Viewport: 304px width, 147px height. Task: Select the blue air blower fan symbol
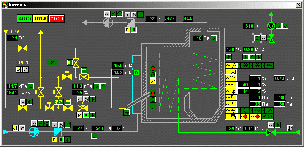pos(34,132)
